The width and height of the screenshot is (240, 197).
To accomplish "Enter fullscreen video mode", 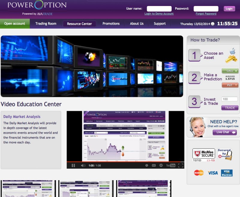I will [181, 165].
